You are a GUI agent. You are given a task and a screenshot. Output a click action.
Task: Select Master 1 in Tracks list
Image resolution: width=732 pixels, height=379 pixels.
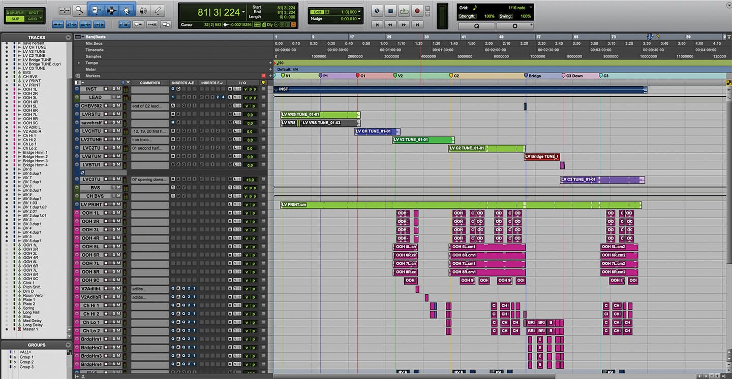pos(30,329)
